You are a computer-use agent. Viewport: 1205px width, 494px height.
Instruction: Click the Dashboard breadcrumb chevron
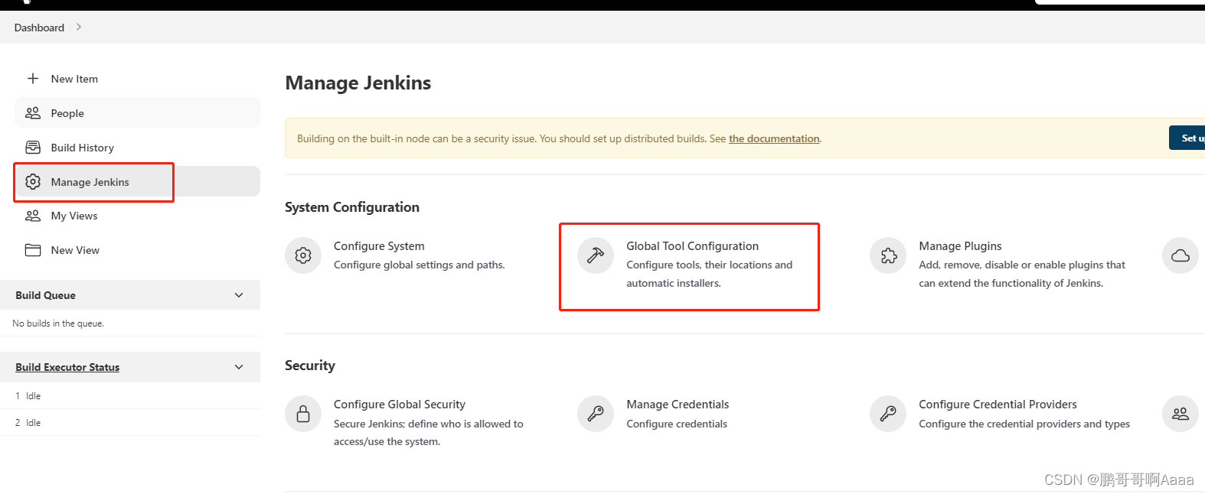coord(78,27)
